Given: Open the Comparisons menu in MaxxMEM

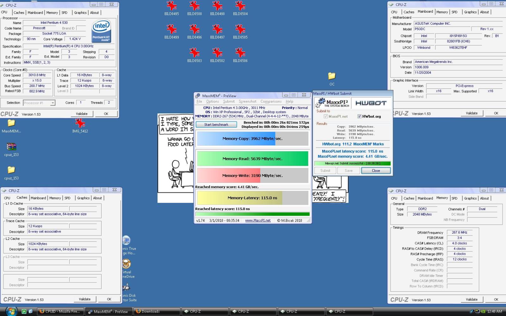Looking at the screenshot, I should coord(271,101).
